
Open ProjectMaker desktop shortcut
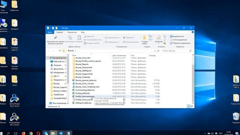coord(14,119)
